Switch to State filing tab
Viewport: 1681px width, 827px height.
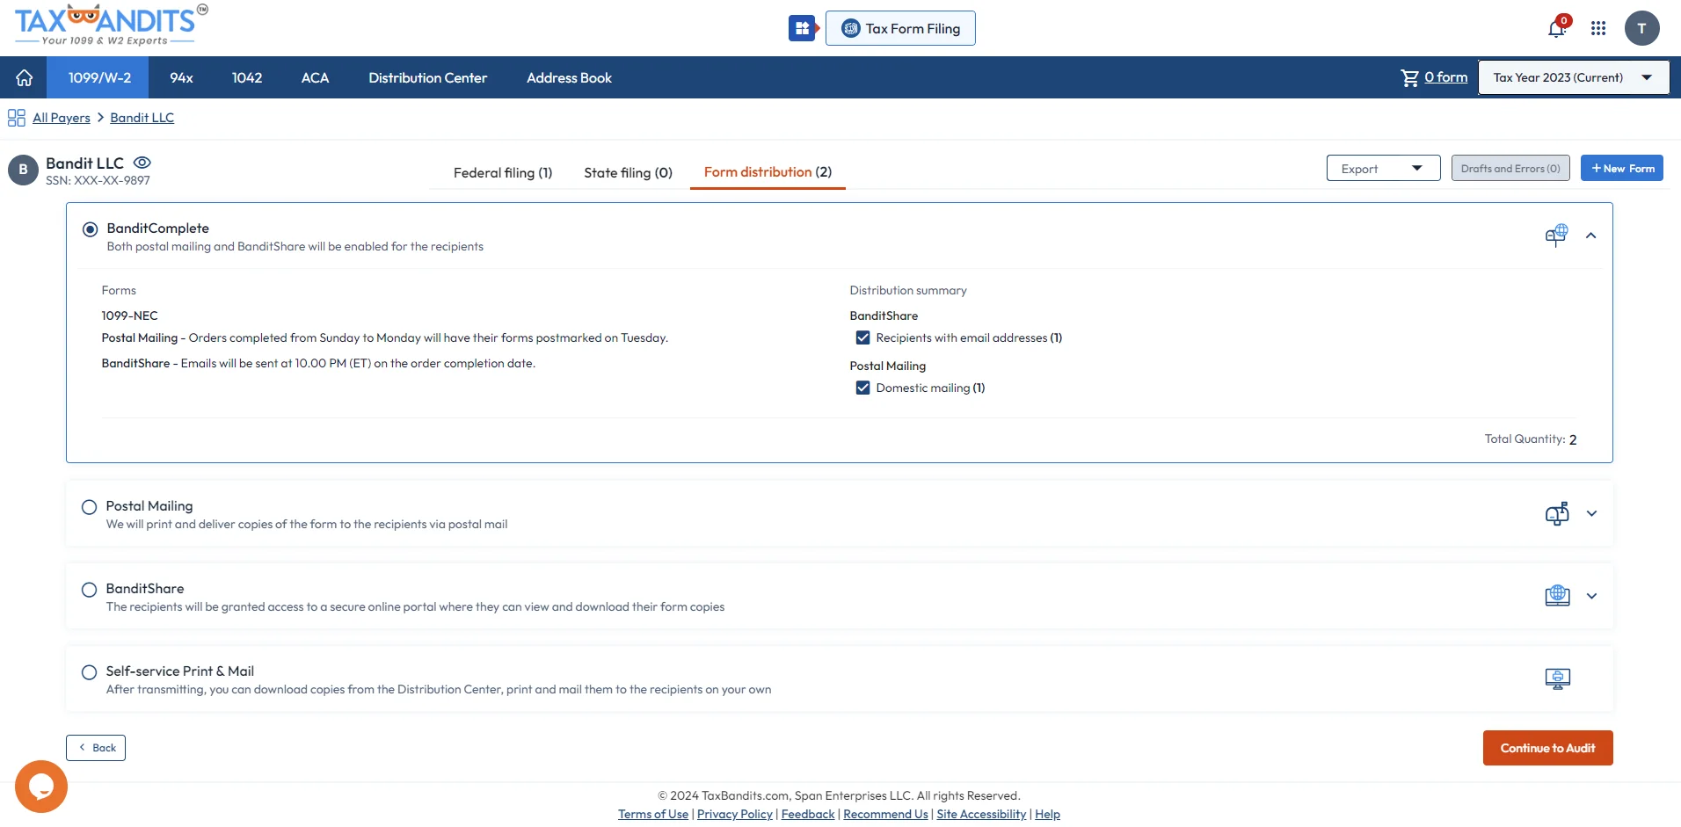(628, 172)
